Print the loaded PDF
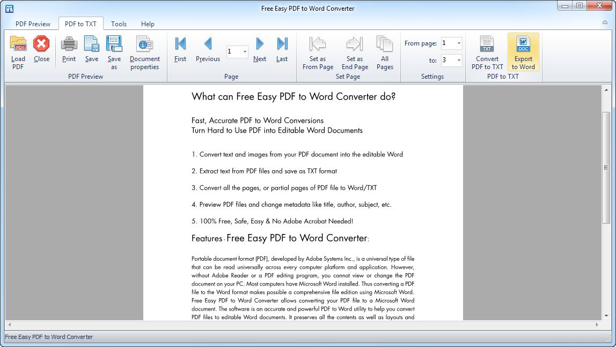The width and height of the screenshot is (616, 347). pos(69,52)
